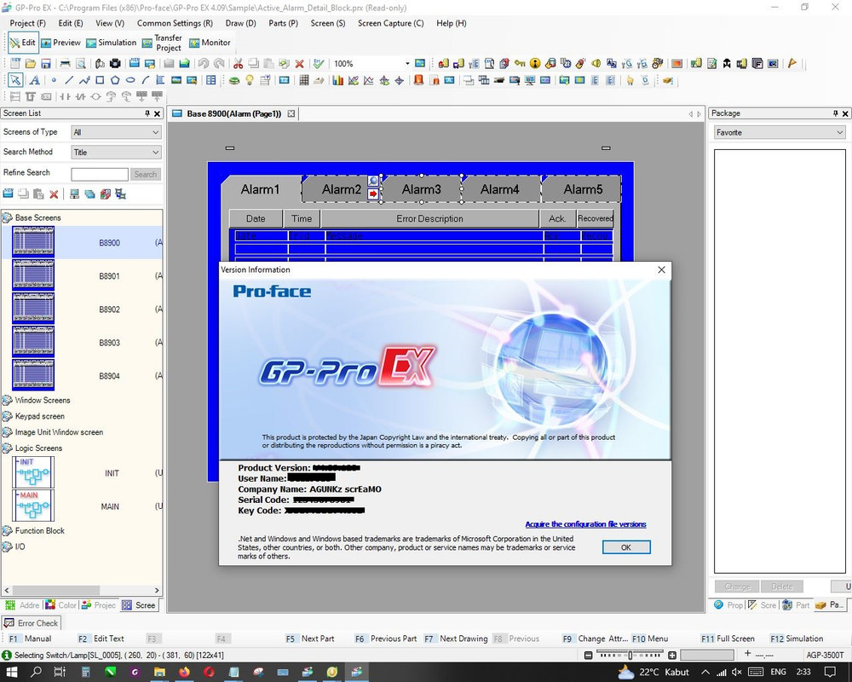Open Firefox from the Windows taskbar
The width and height of the screenshot is (852, 682).
tap(184, 673)
